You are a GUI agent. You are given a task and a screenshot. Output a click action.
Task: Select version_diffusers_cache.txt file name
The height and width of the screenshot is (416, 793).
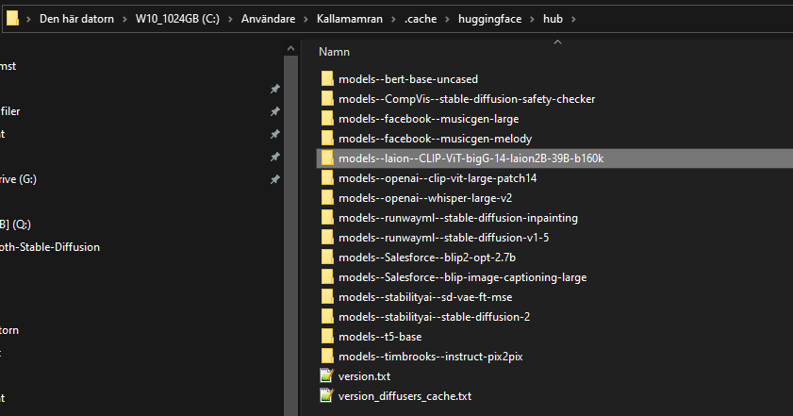click(405, 396)
